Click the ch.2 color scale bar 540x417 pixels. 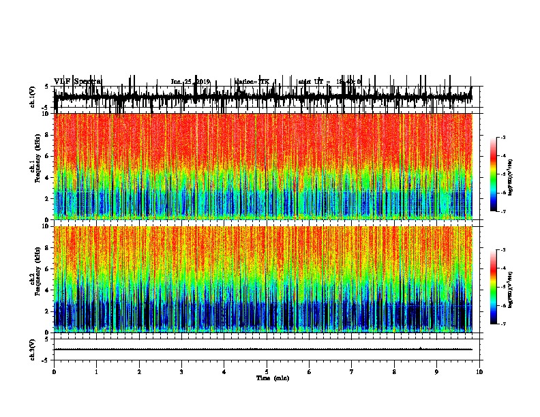[x=493, y=287]
